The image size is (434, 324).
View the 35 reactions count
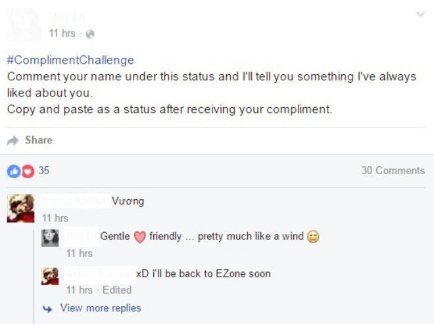pos(44,171)
